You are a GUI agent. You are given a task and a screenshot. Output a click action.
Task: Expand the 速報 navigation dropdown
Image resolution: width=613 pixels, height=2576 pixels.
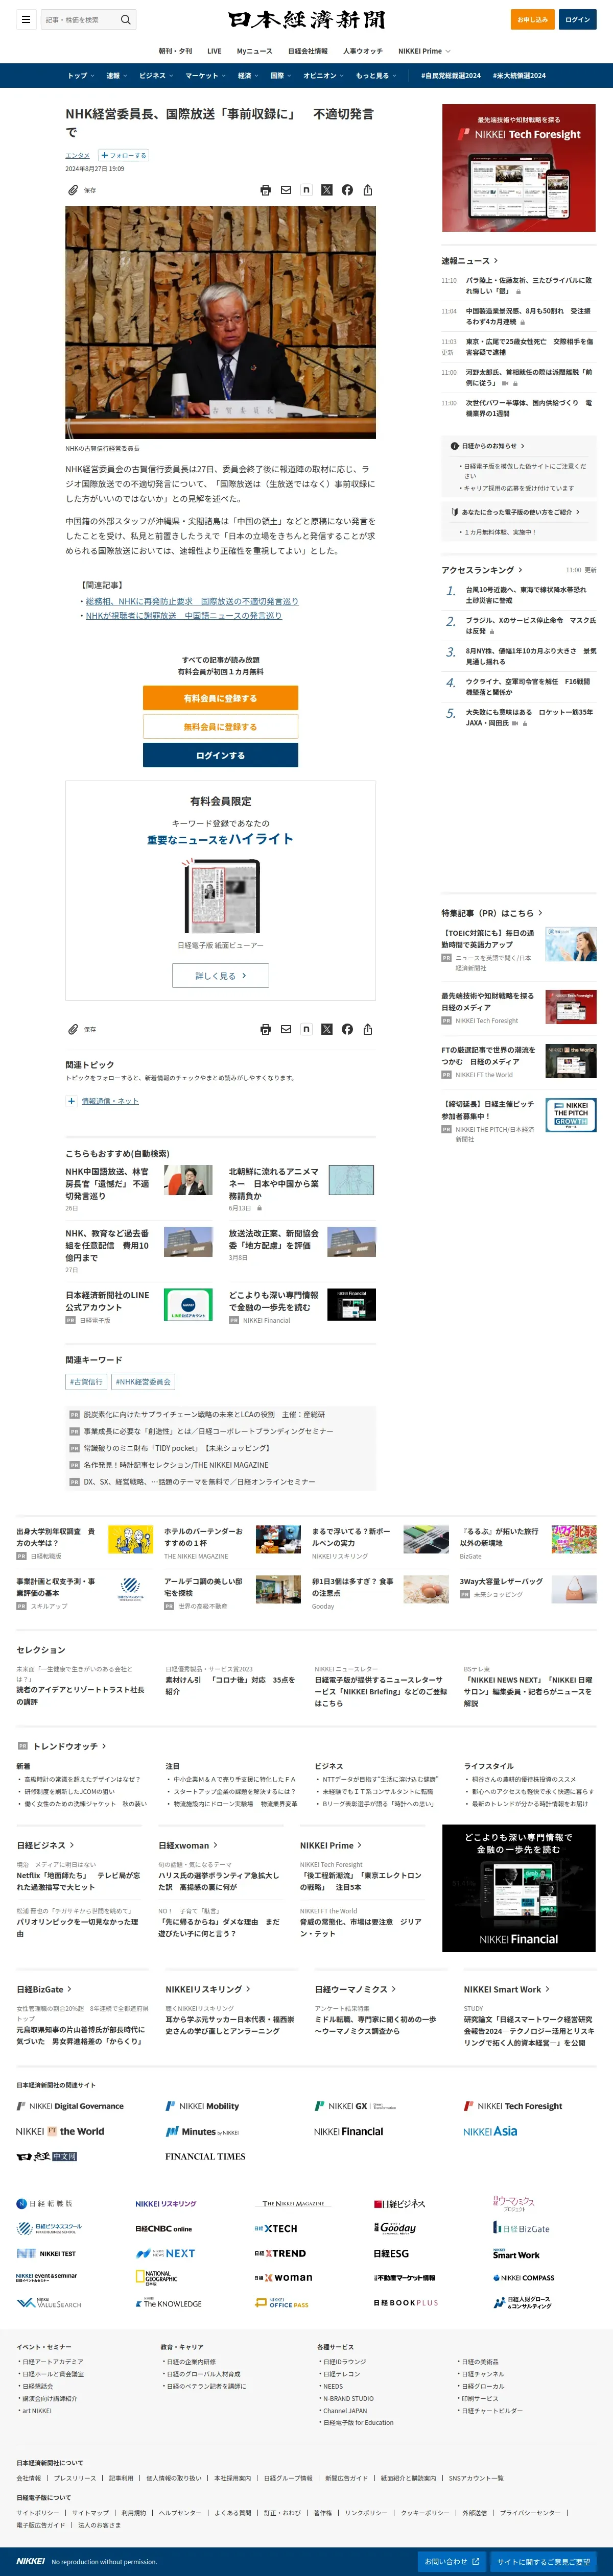[x=117, y=75]
